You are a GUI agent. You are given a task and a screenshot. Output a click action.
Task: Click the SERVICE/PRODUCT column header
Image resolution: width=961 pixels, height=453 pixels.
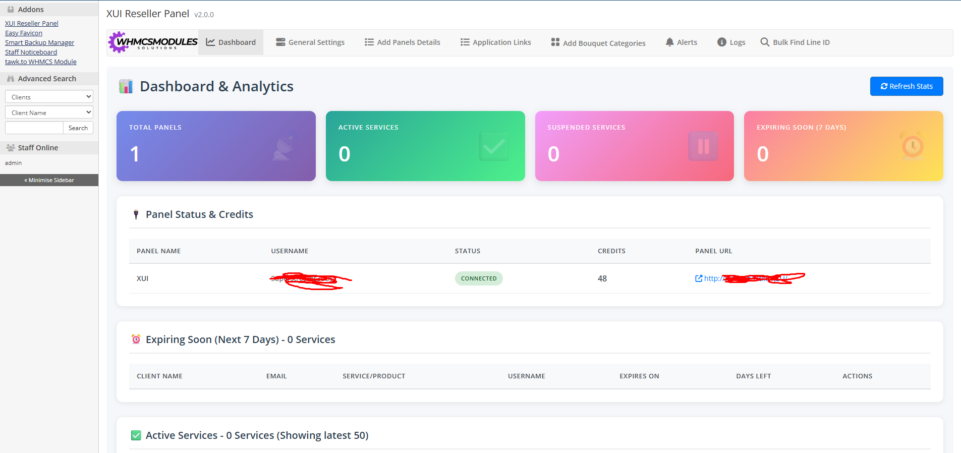(374, 376)
